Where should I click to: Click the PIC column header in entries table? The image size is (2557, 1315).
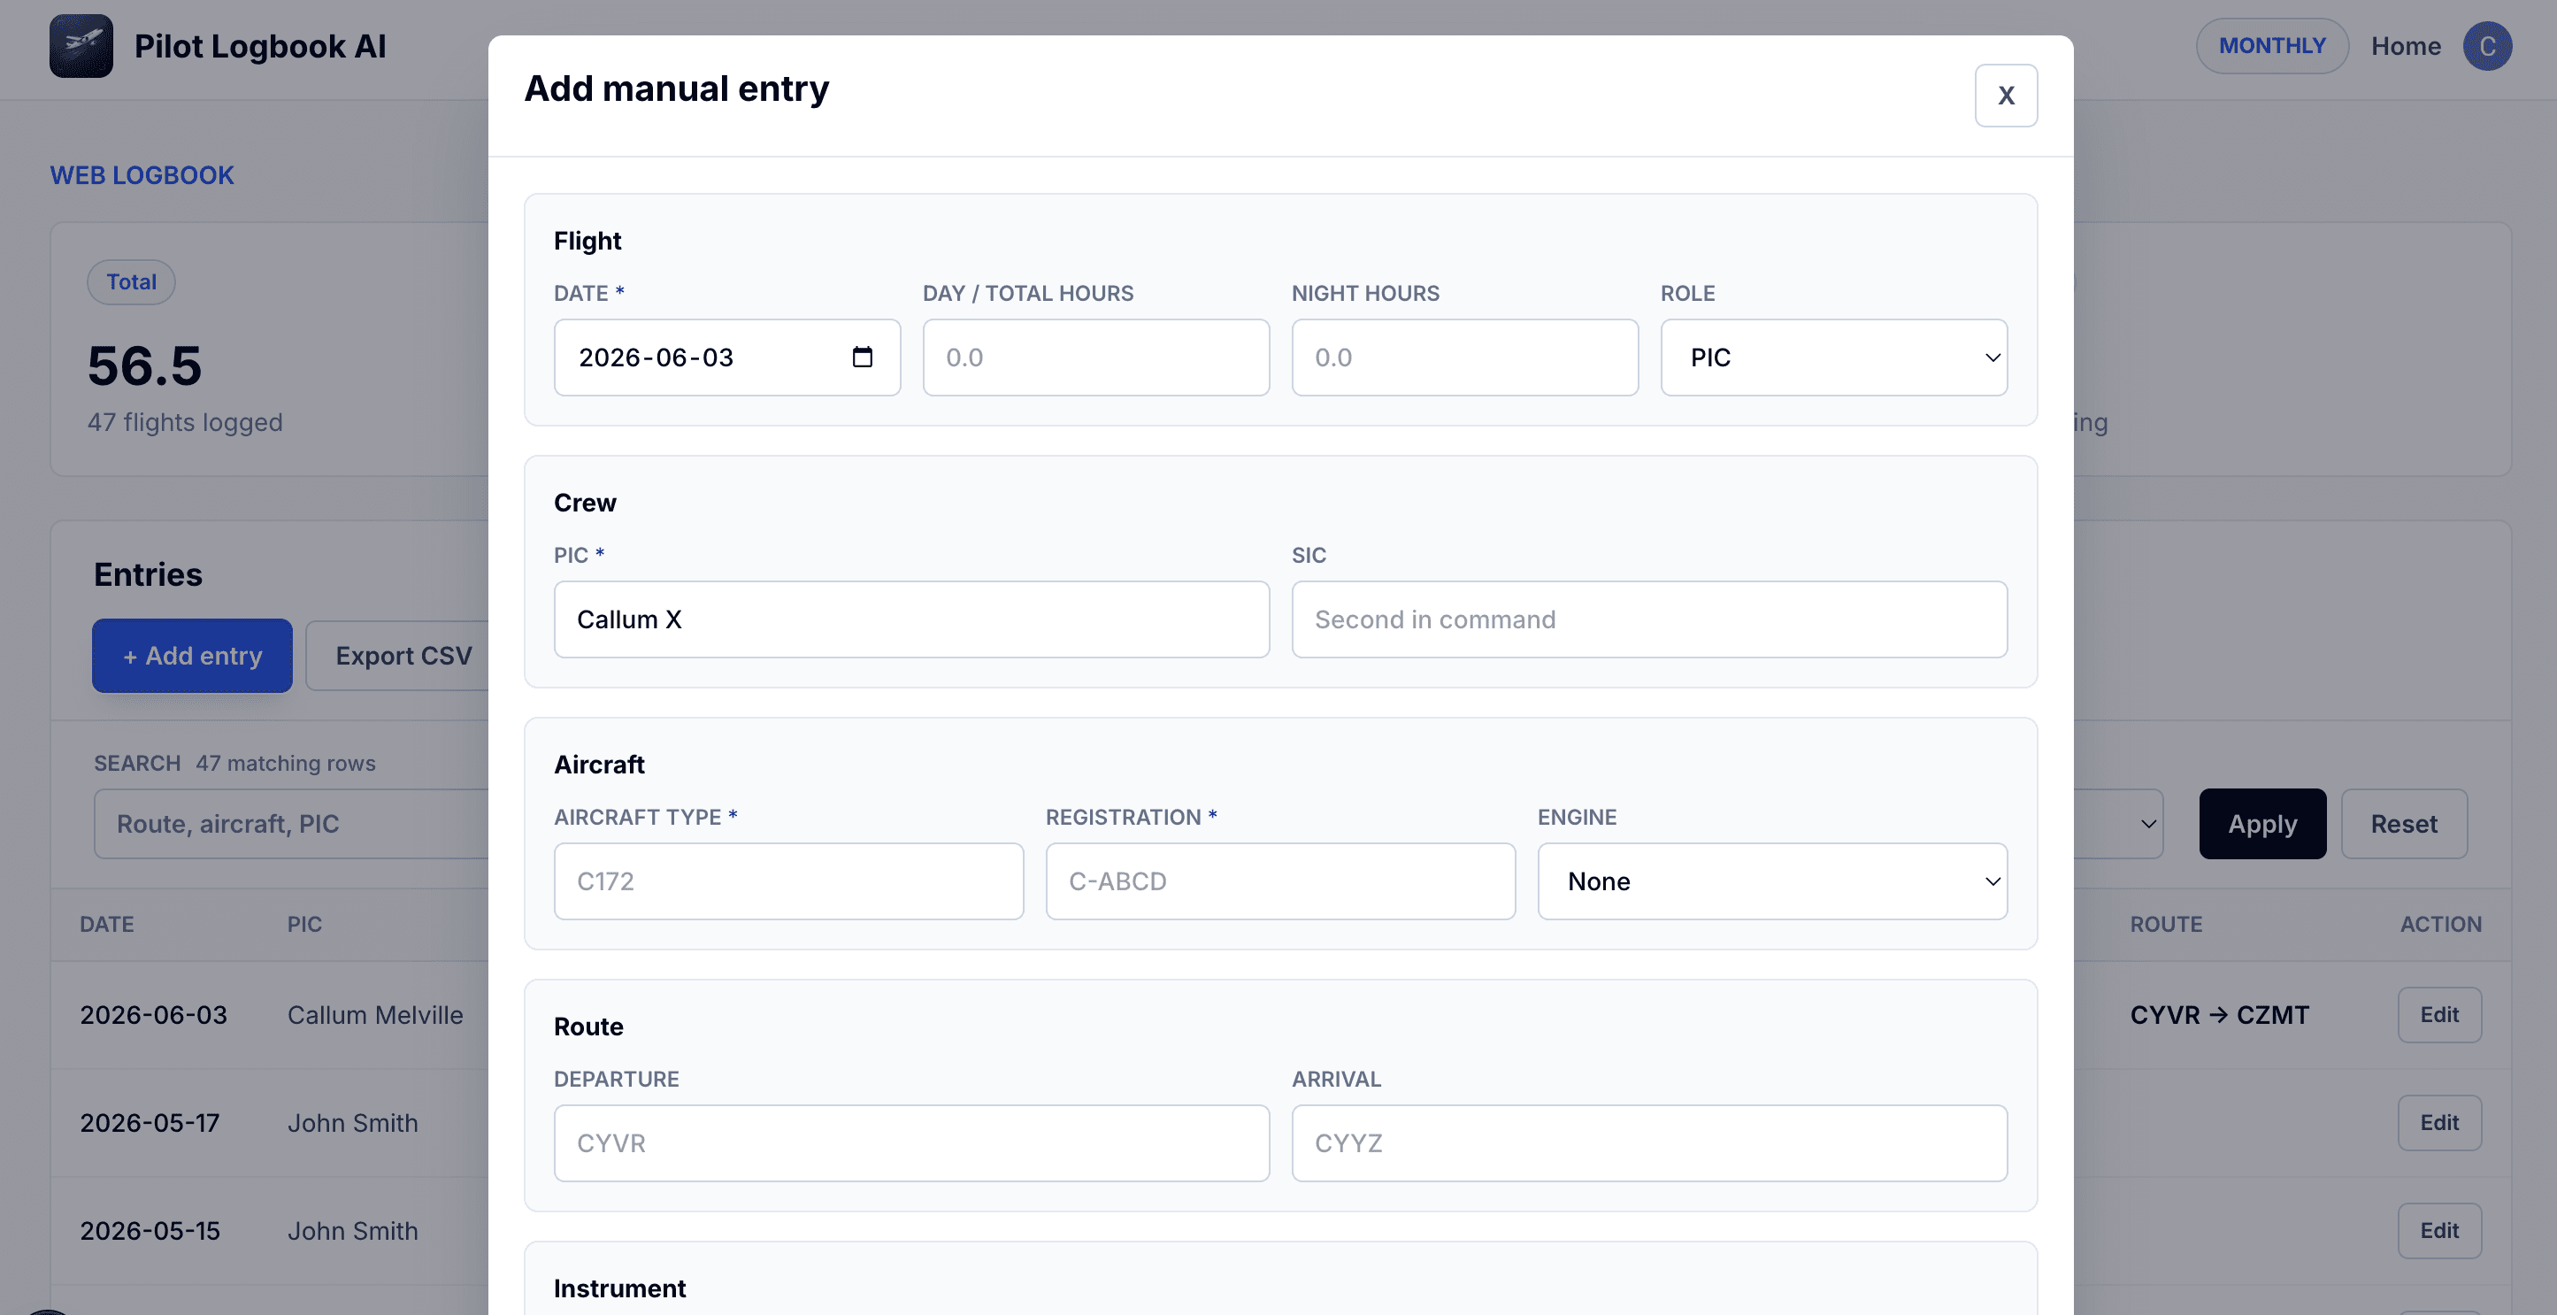(303, 924)
